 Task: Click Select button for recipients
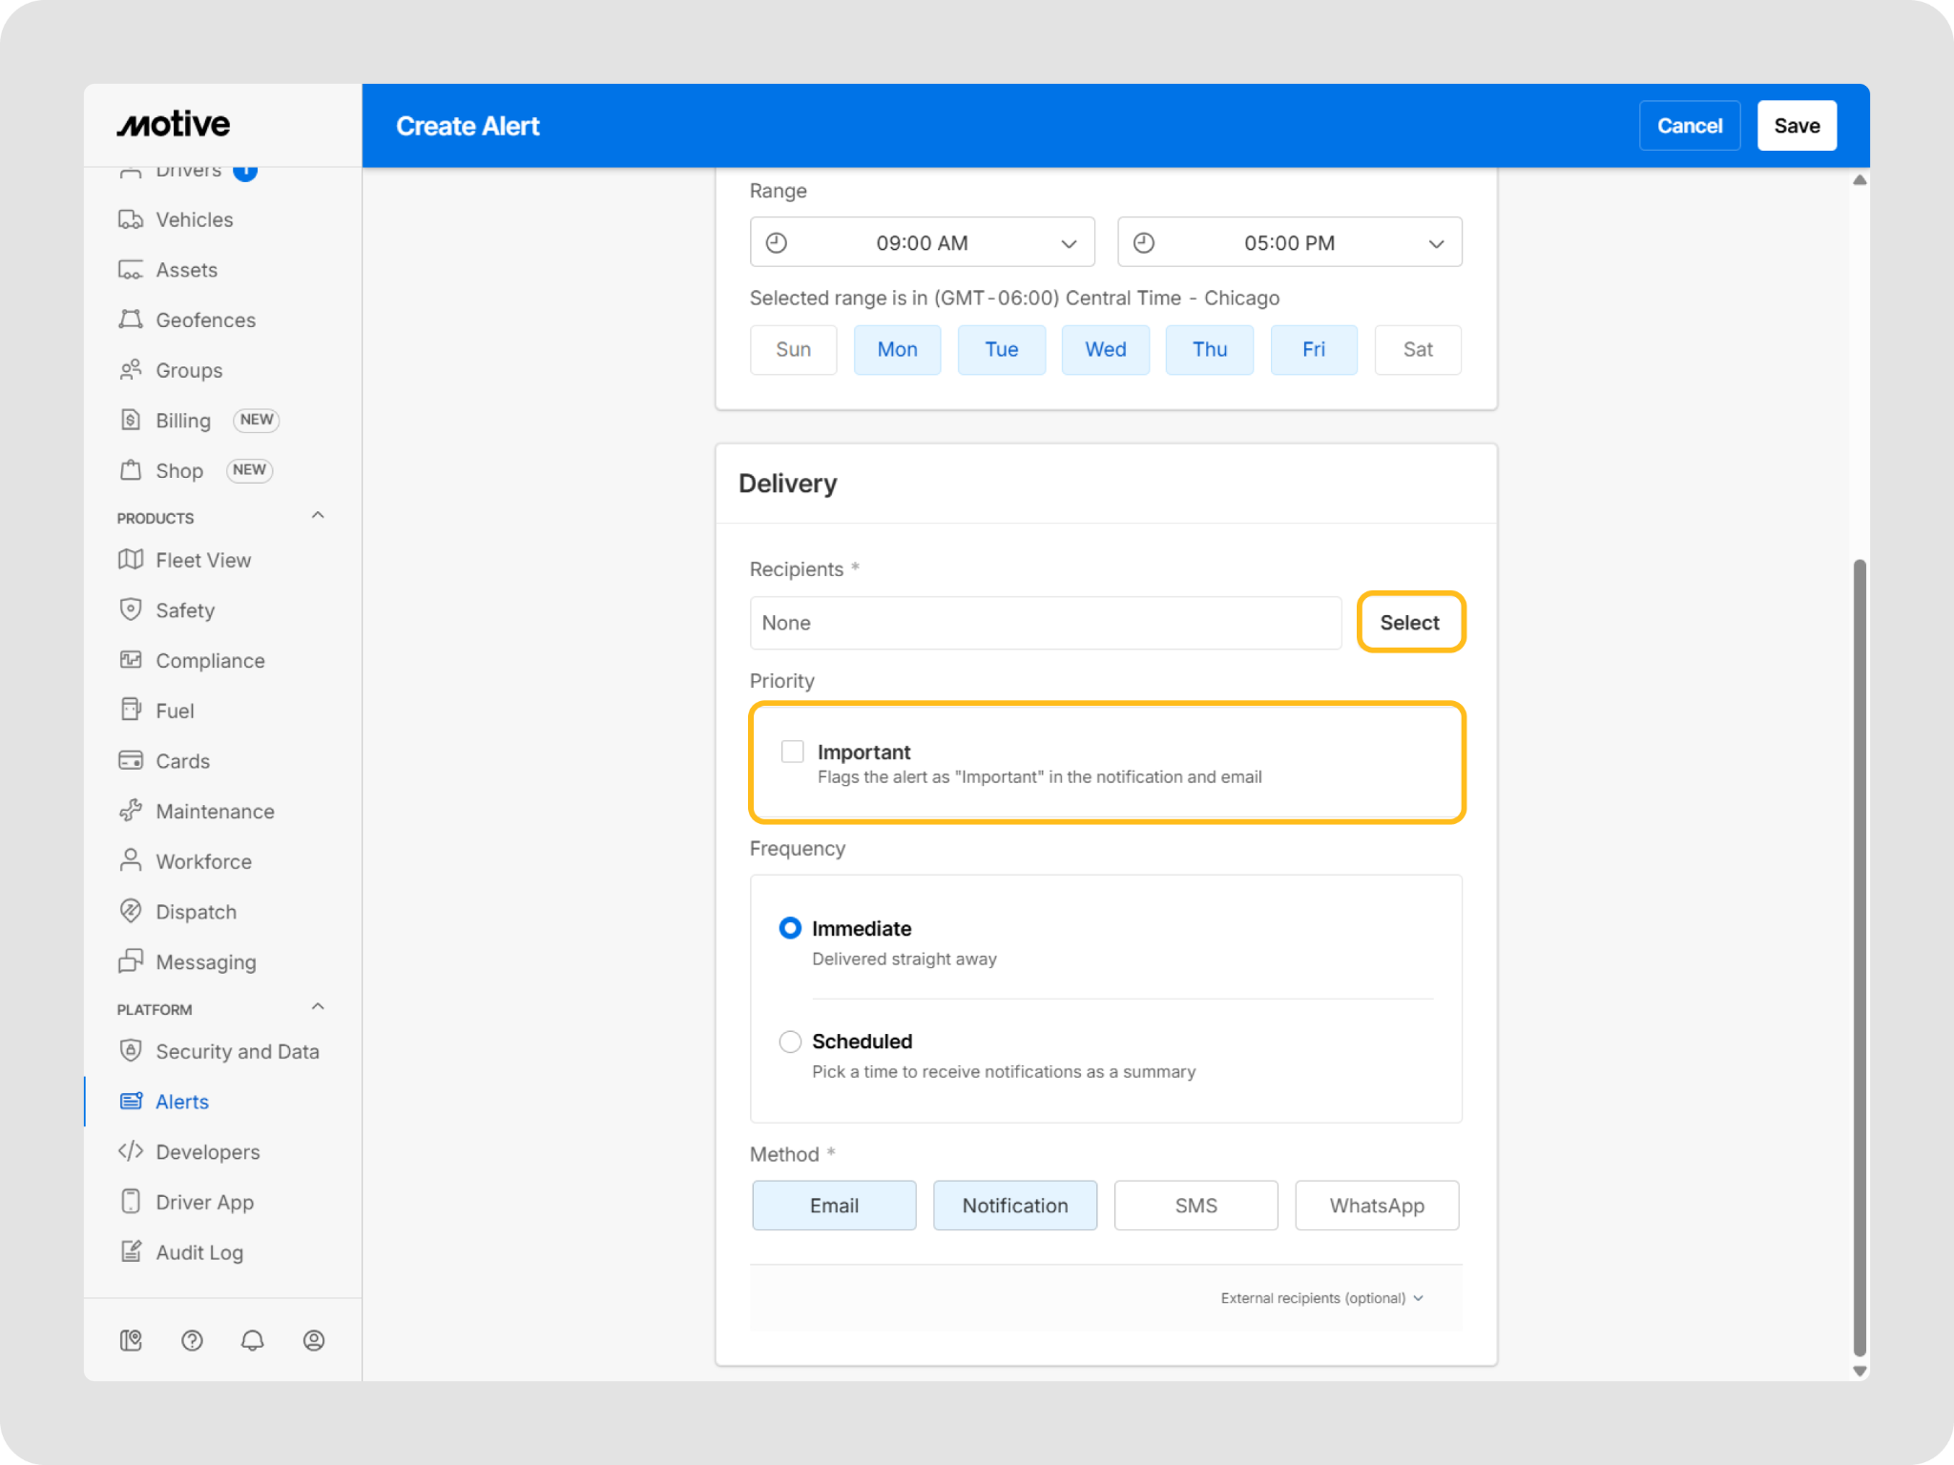tap(1409, 623)
